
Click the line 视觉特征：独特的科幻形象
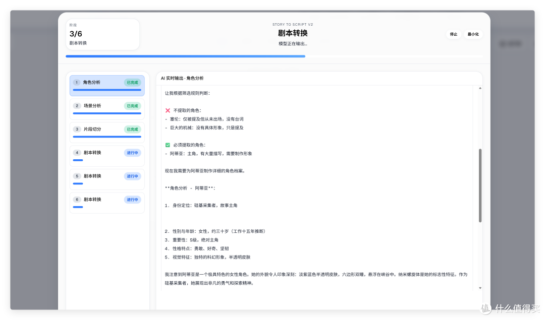(x=207, y=258)
